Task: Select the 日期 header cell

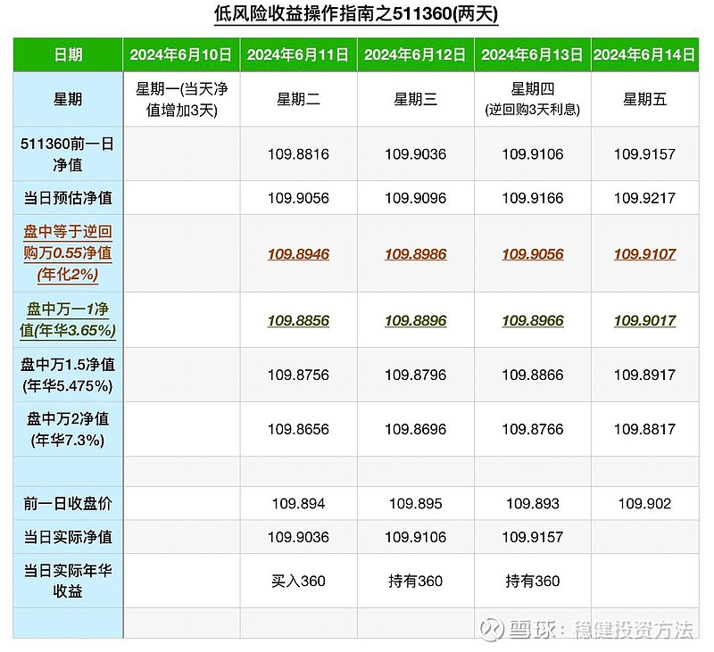Action: pos(66,54)
